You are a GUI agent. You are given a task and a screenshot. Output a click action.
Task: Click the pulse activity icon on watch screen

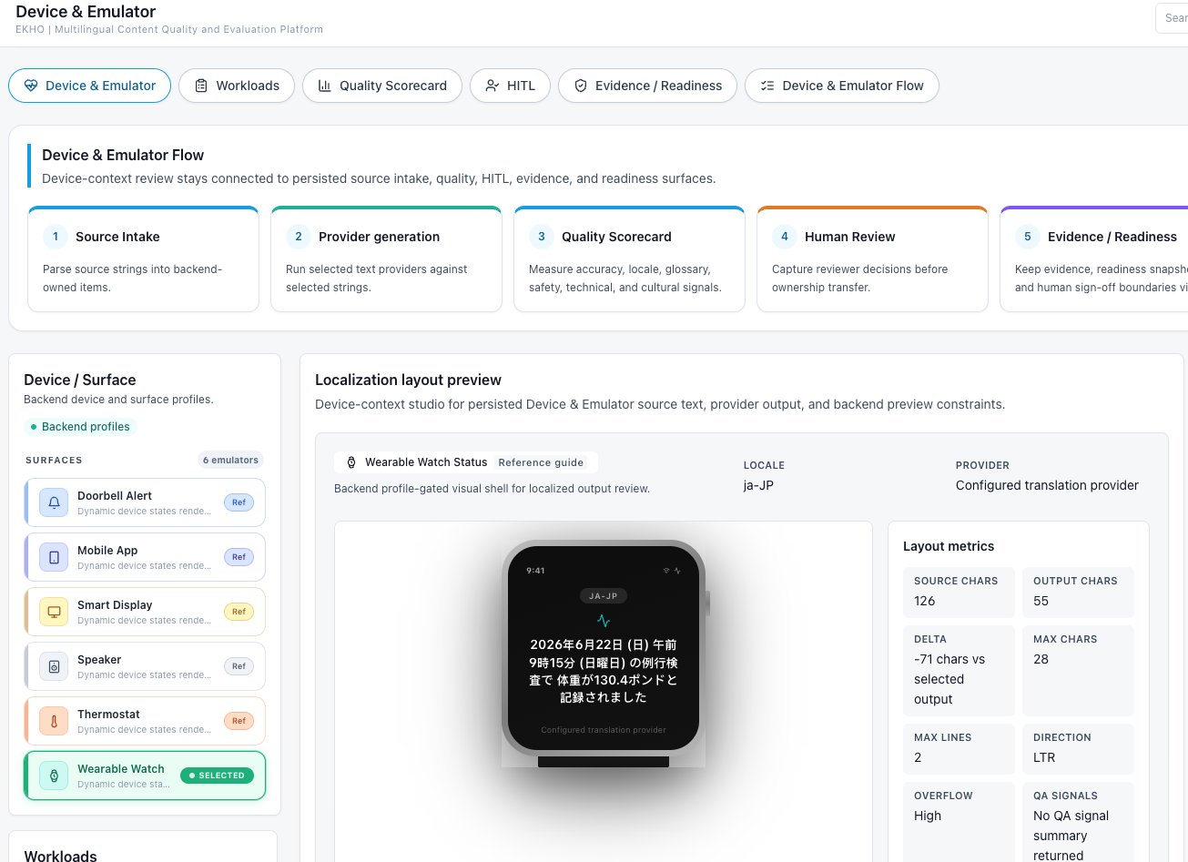click(x=604, y=621)
